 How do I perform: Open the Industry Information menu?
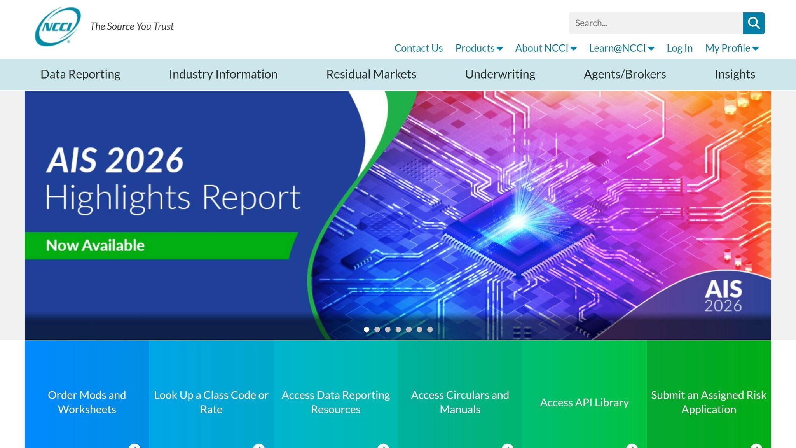click(223, 74)
